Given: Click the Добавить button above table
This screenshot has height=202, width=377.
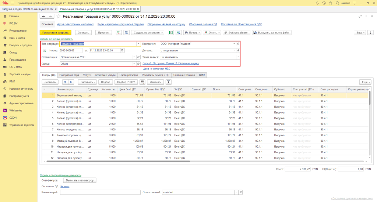Looking at the screenshot, I should [x=50, y=82].
